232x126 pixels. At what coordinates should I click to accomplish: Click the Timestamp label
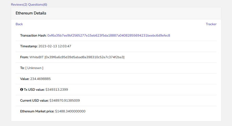[29, 46]
